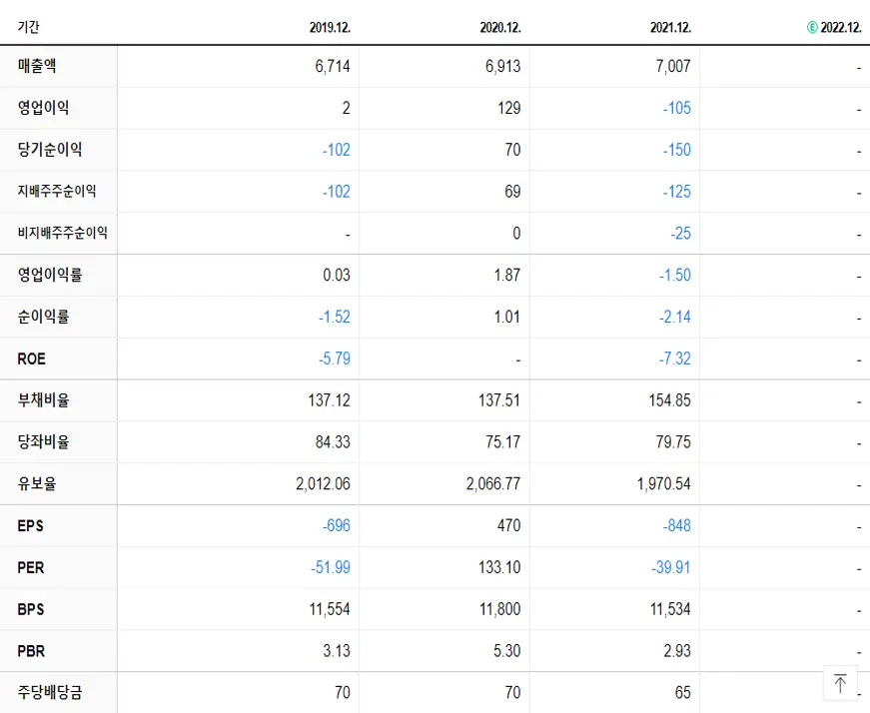This screenshot has width=870, height=713.
Task: Select PBR value 5.30
Action: (507, 651)
